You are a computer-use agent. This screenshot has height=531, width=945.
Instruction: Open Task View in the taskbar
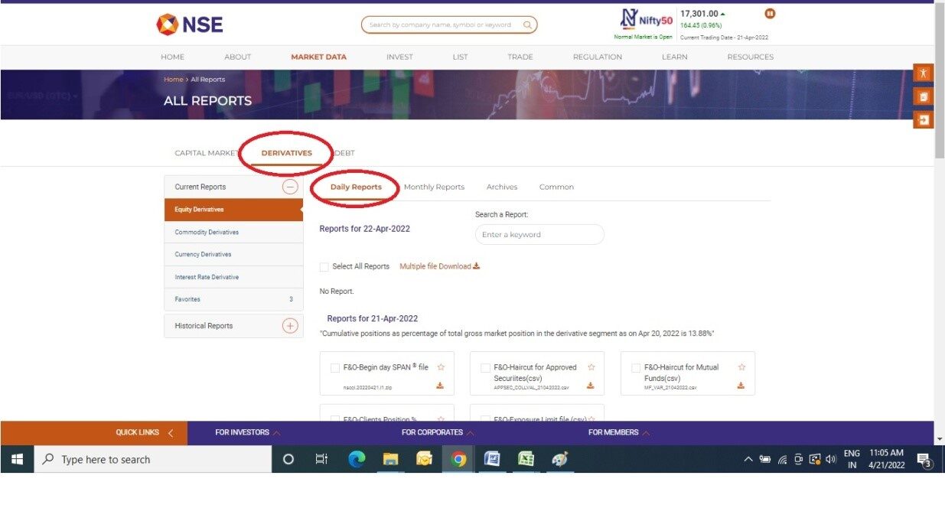pos(322,459)
